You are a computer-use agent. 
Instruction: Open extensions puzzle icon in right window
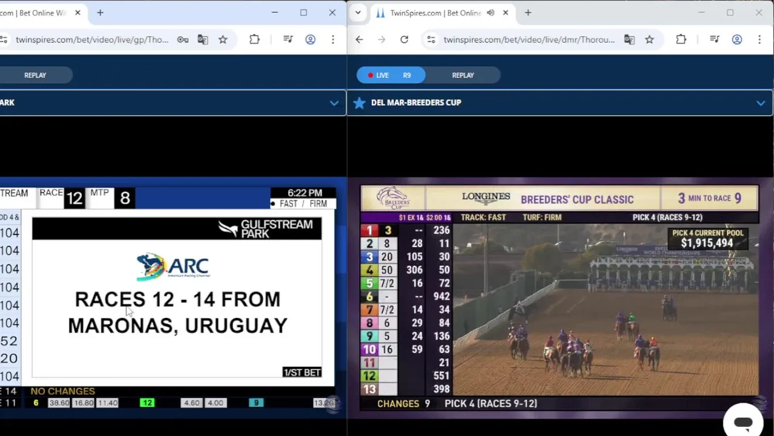[681, 40]
